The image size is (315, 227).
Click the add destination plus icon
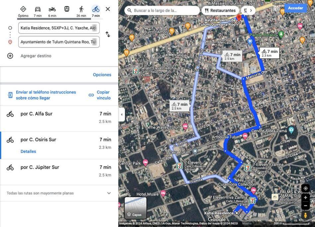[10, 56]
